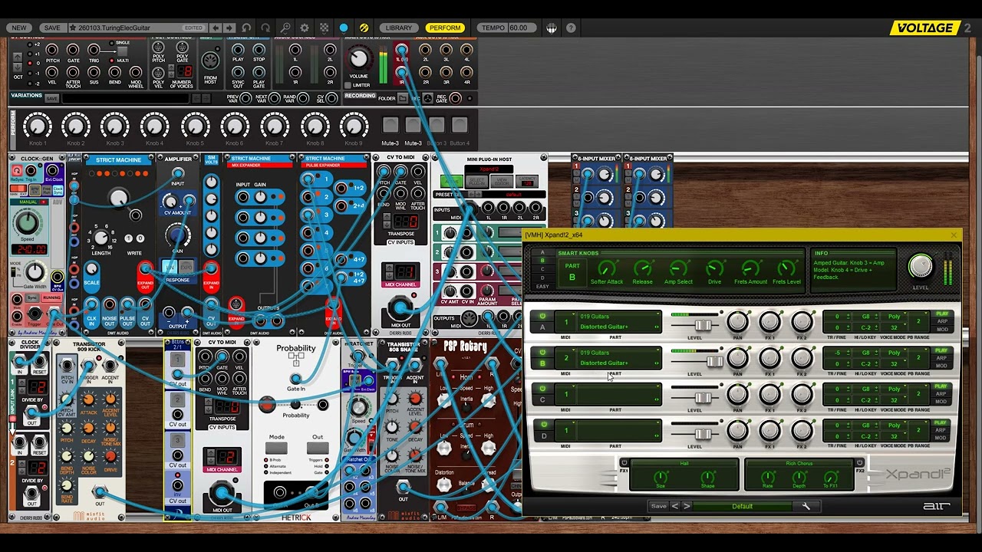Toggle FX1 power button in Xpand!2
The width and height of the screenshot is (982, 552).
coord(624,463)
